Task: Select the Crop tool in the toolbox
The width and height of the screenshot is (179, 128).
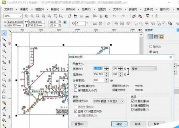Action: tap(4, 45)
